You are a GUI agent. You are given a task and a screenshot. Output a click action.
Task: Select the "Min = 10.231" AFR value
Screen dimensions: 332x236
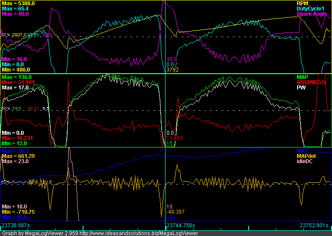point(17,138)
